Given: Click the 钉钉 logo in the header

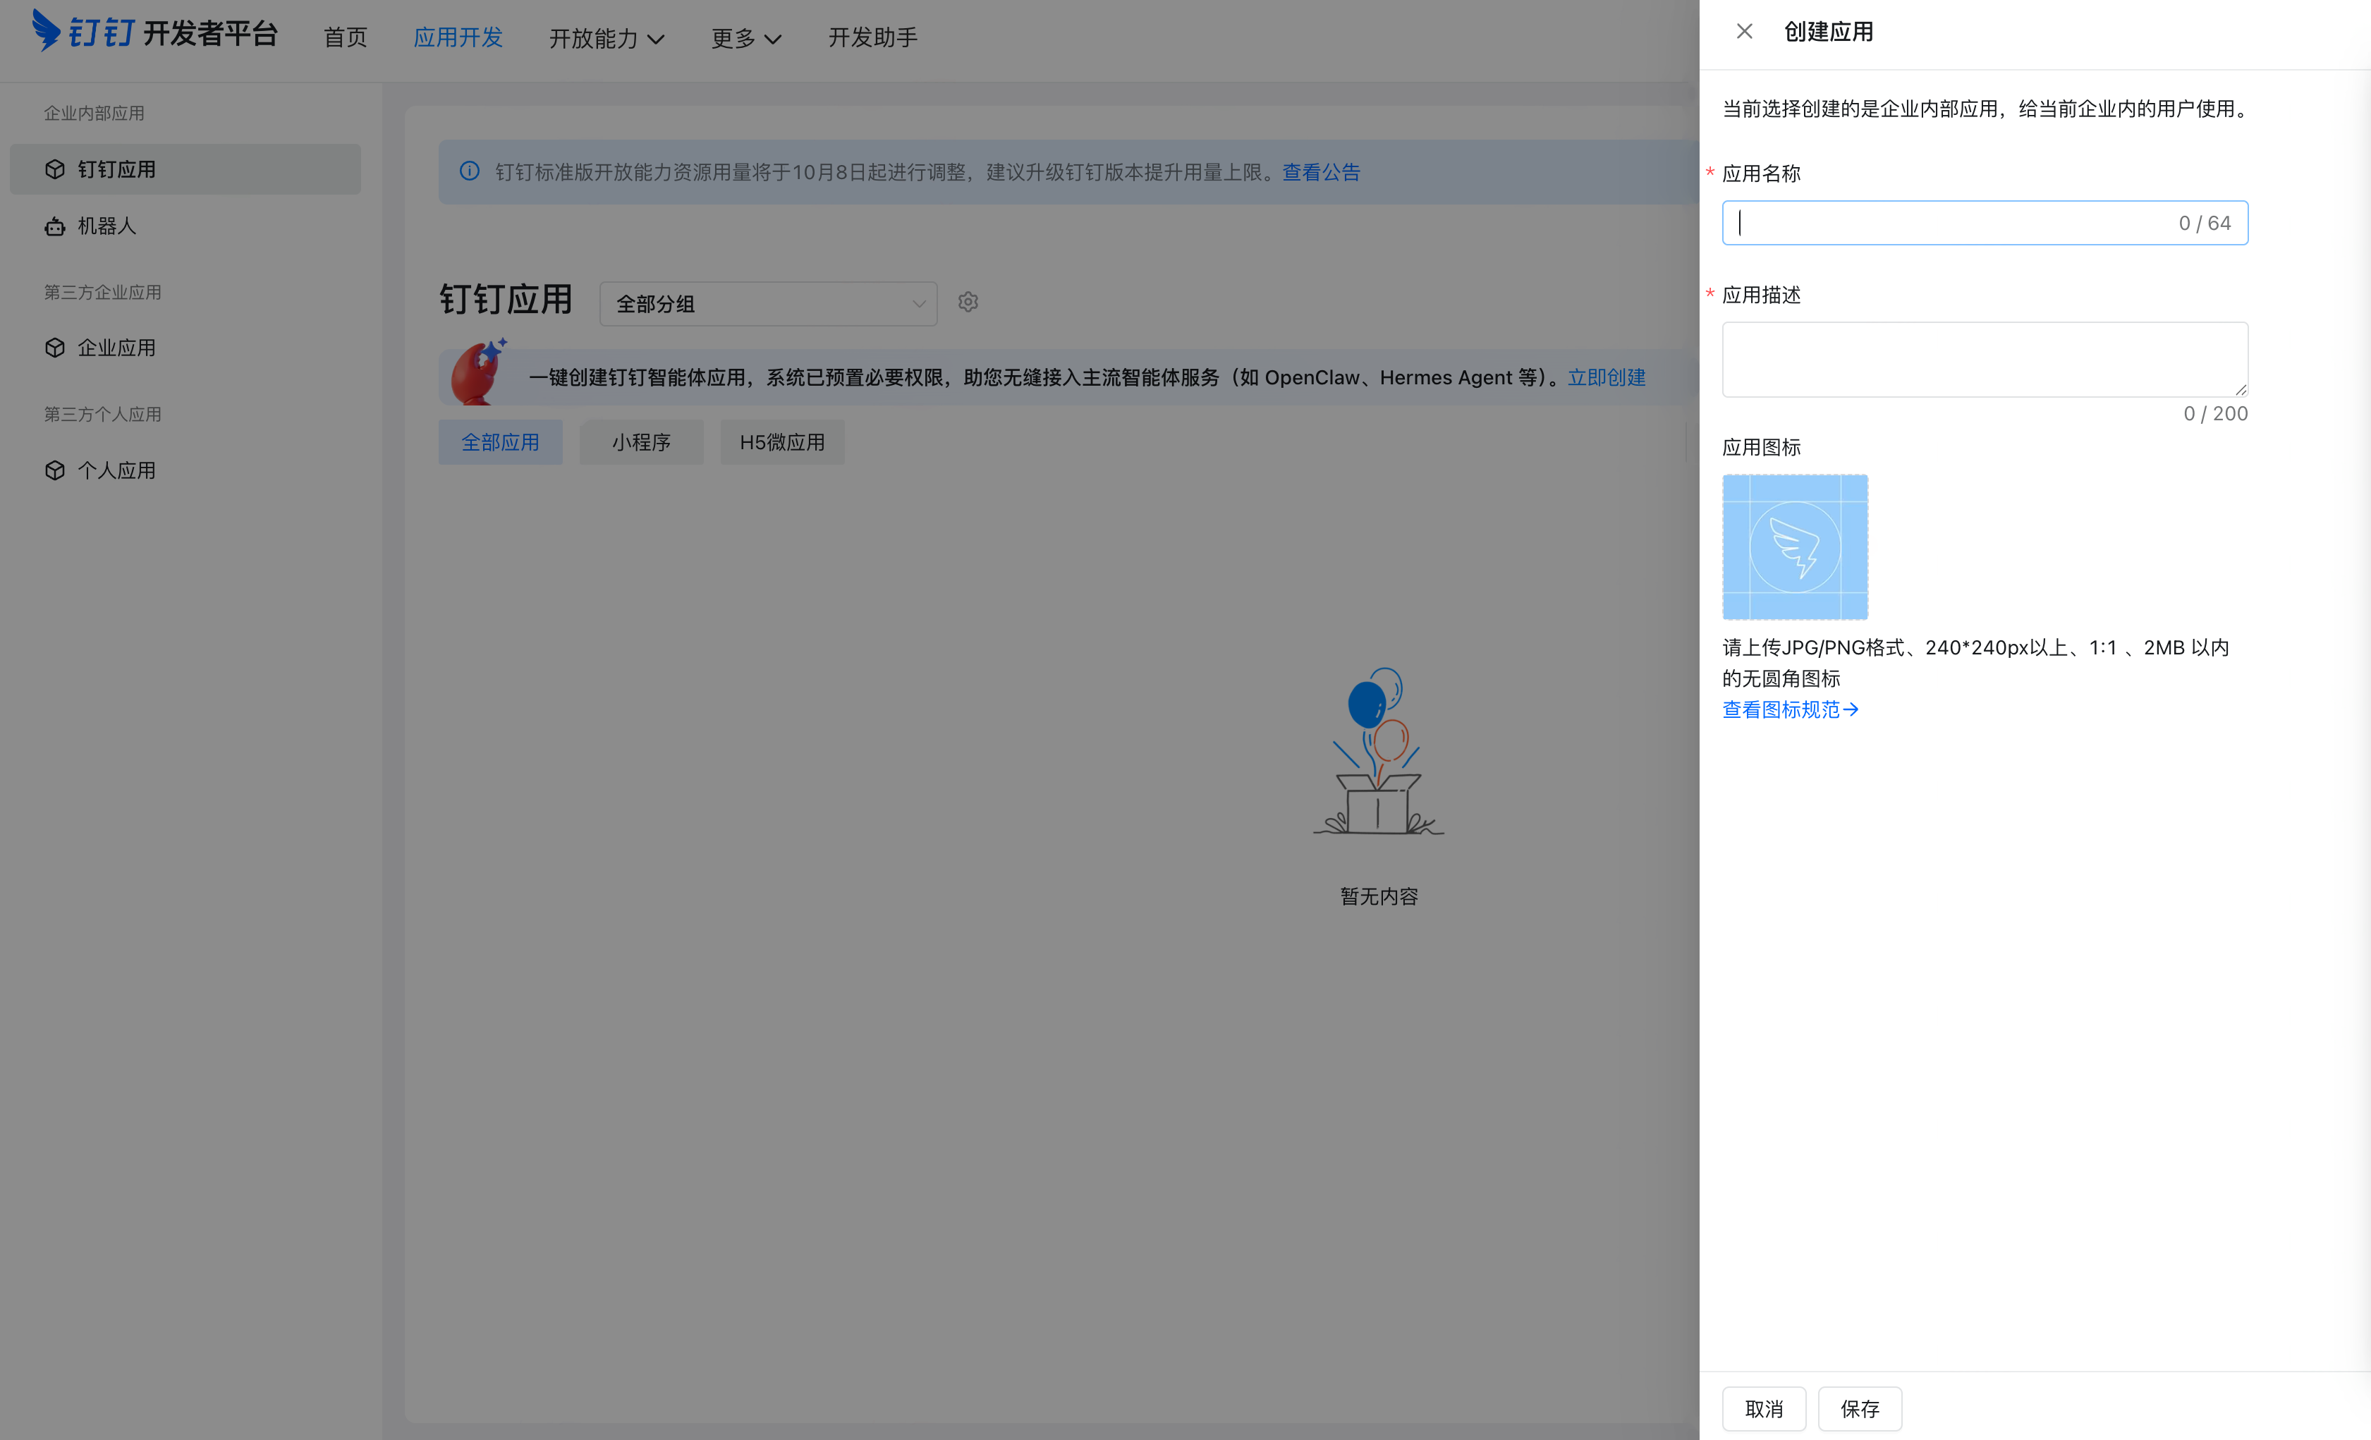Looking at the screenshot, I should (x=156, y=32).
